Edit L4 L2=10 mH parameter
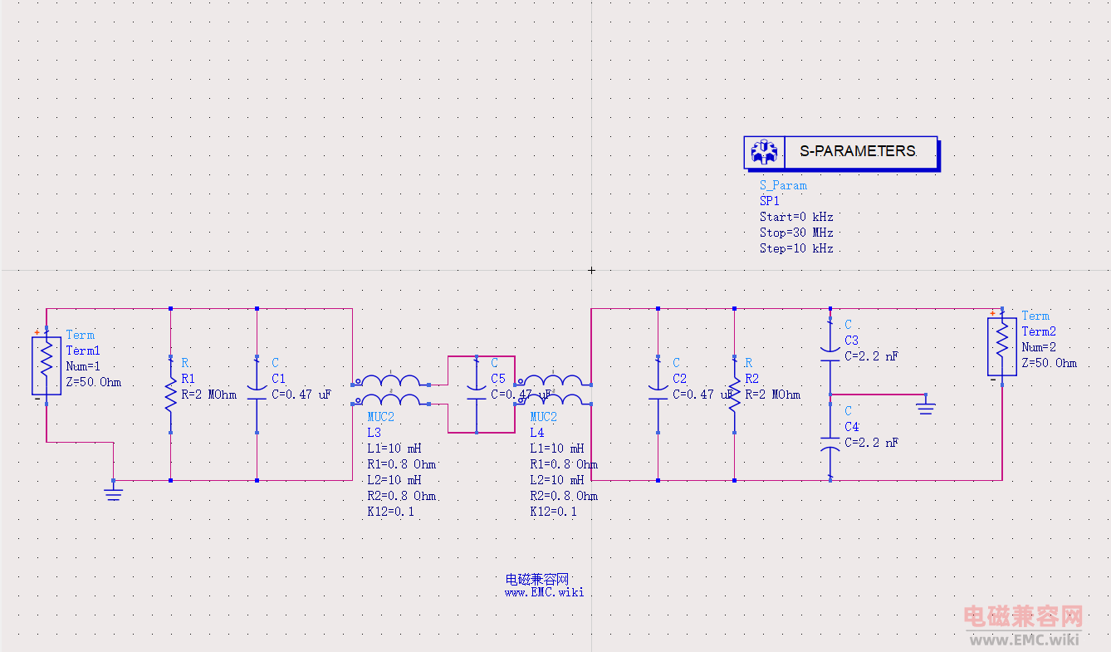This screenshot has width=1111, height=652. (557, 480)
